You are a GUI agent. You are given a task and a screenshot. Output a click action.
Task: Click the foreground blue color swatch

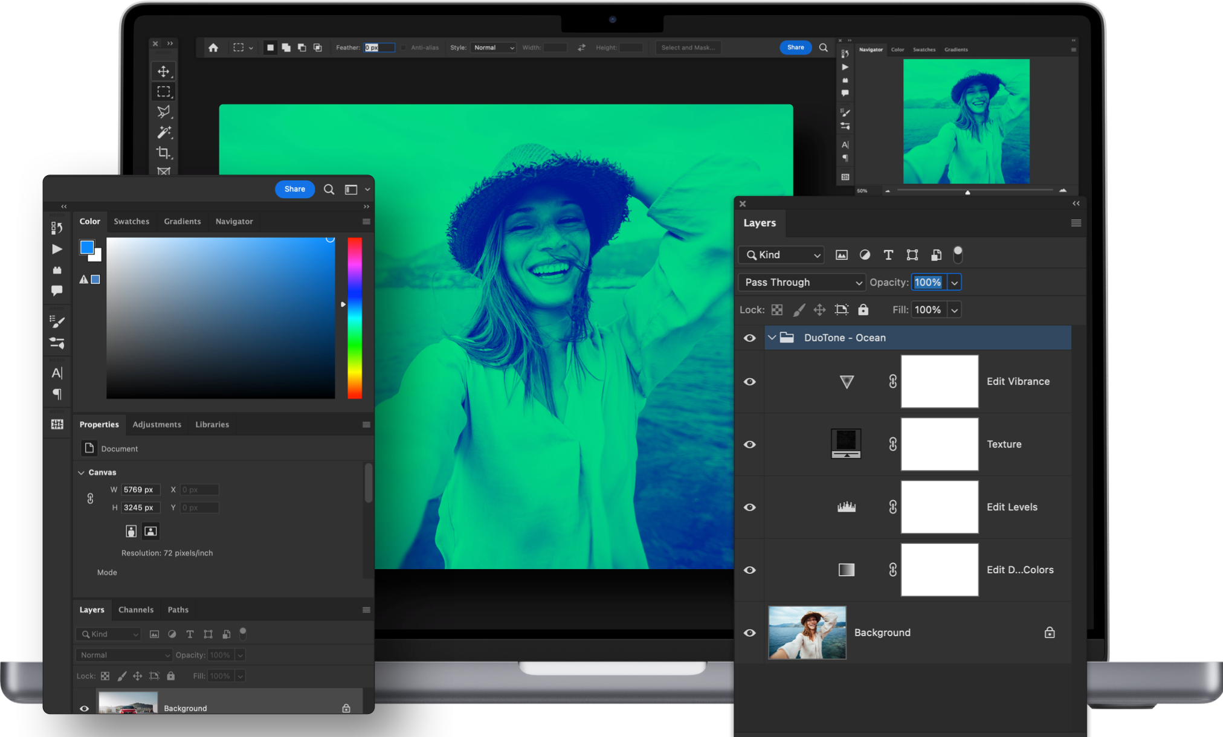coord(87,247)
